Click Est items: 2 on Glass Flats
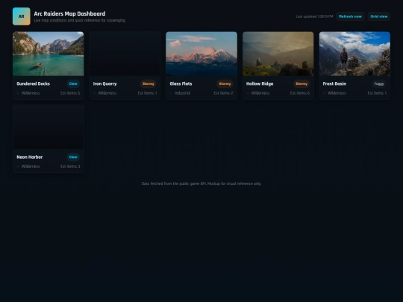 point(223,93)
